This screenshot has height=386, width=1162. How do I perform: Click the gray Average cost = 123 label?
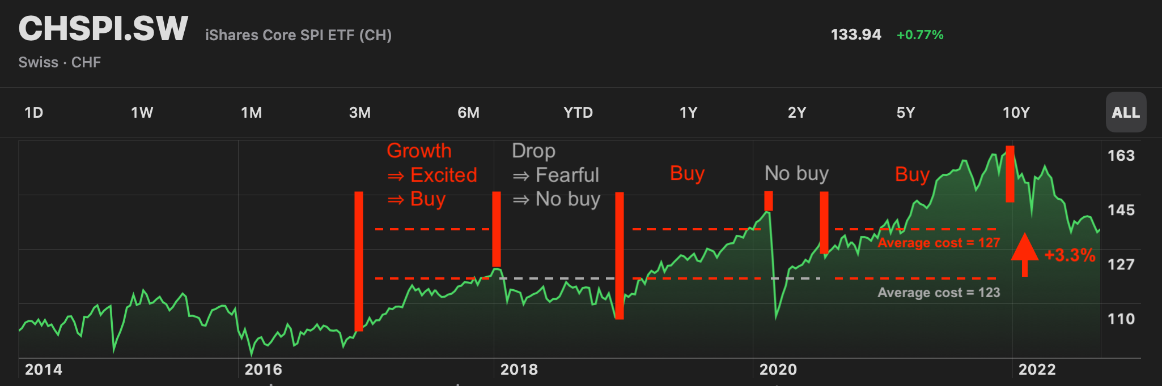coord(939,293)
